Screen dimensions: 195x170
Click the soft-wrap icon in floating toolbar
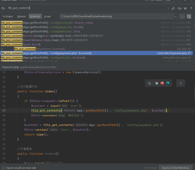149,83
